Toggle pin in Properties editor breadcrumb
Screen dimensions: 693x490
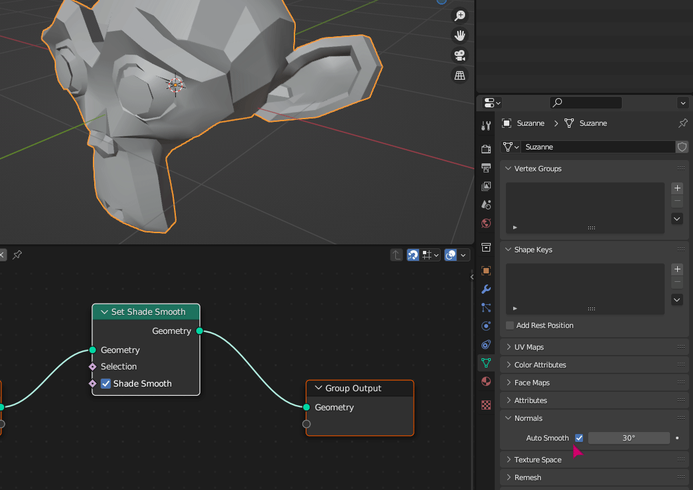(683, 123)
